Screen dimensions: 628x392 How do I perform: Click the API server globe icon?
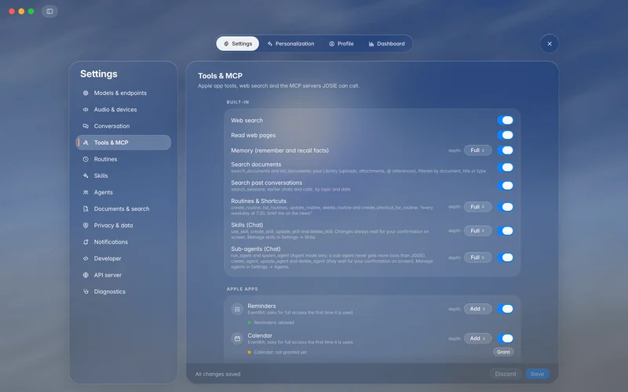pyautogui.click(x=86, y=275)
